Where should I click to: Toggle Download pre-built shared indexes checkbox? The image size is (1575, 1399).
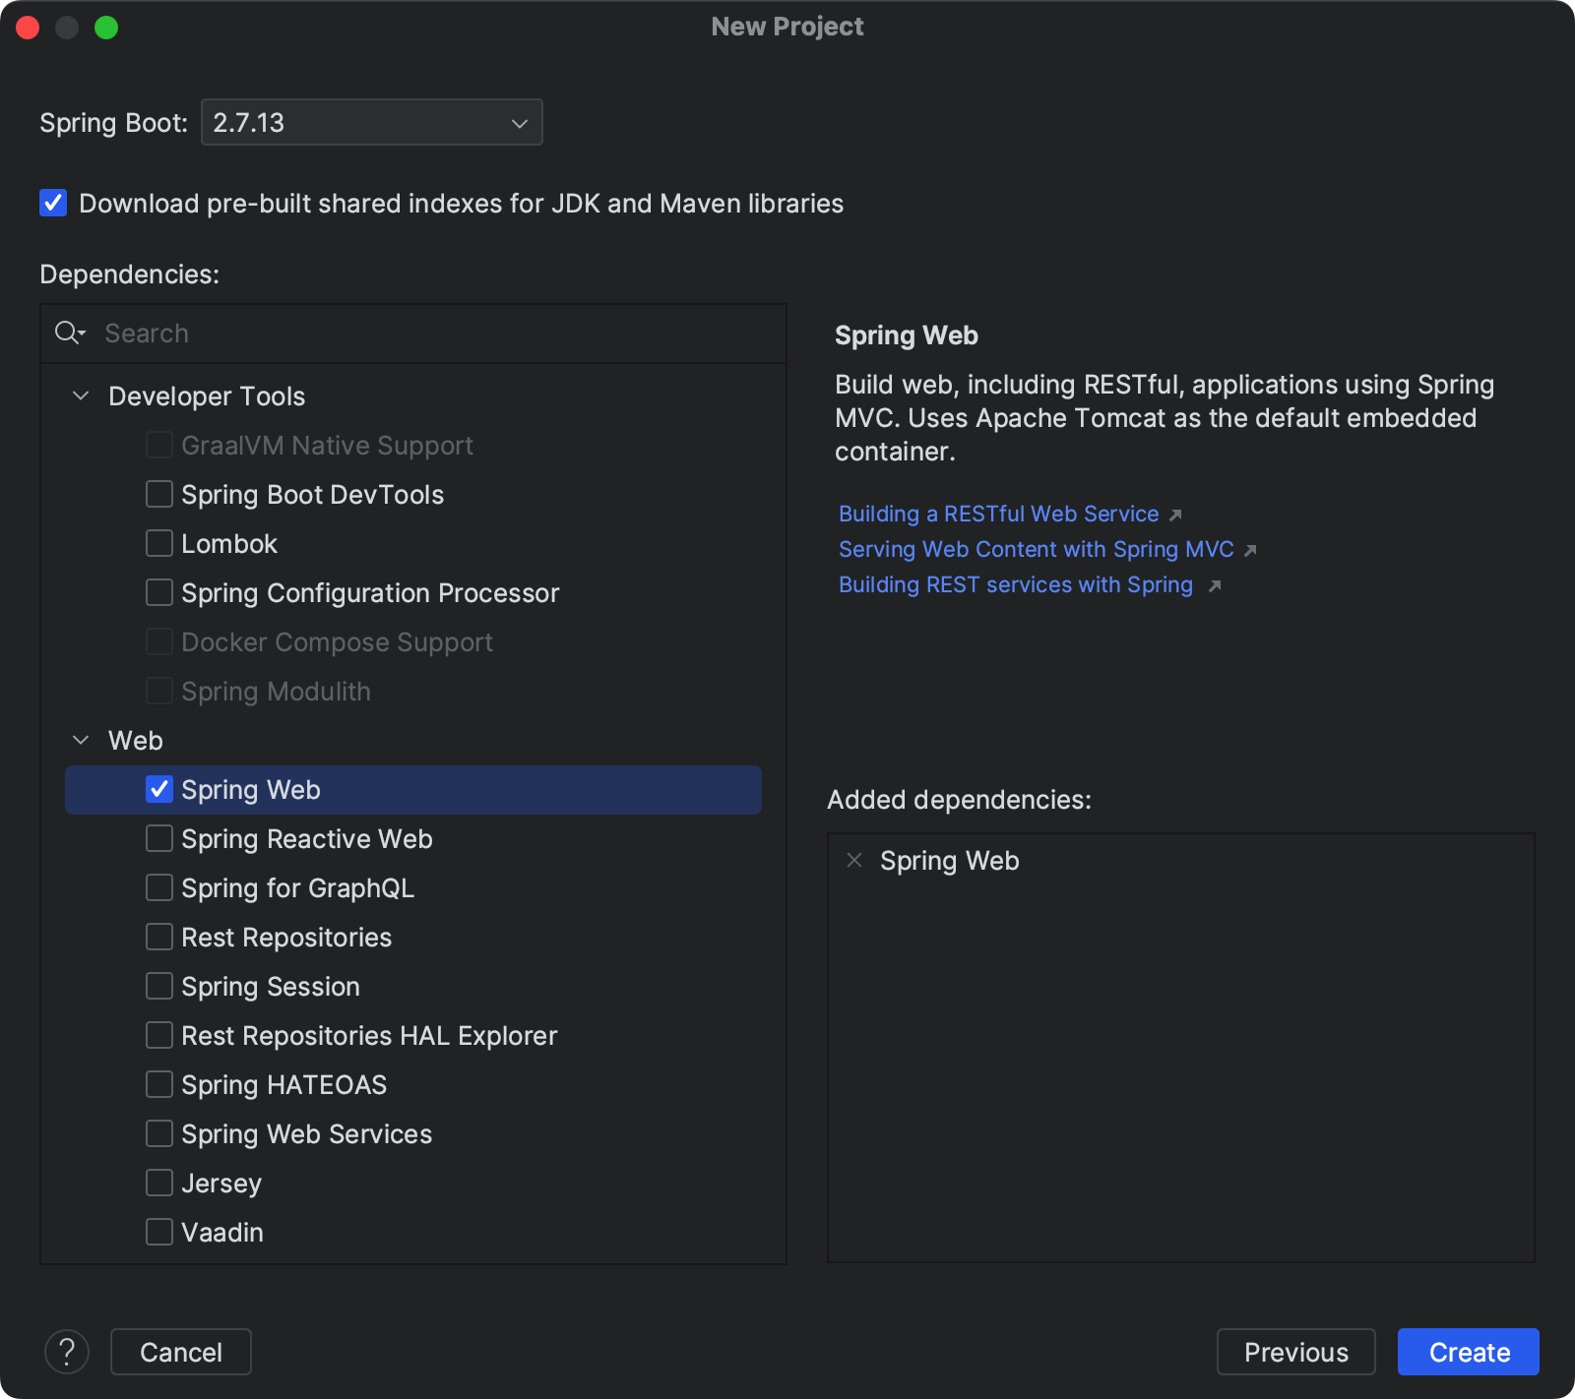pyautogui.click(x=53, y=203)
